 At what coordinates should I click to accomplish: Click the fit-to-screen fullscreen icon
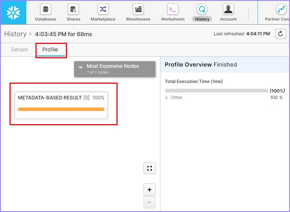coord(149,168)
